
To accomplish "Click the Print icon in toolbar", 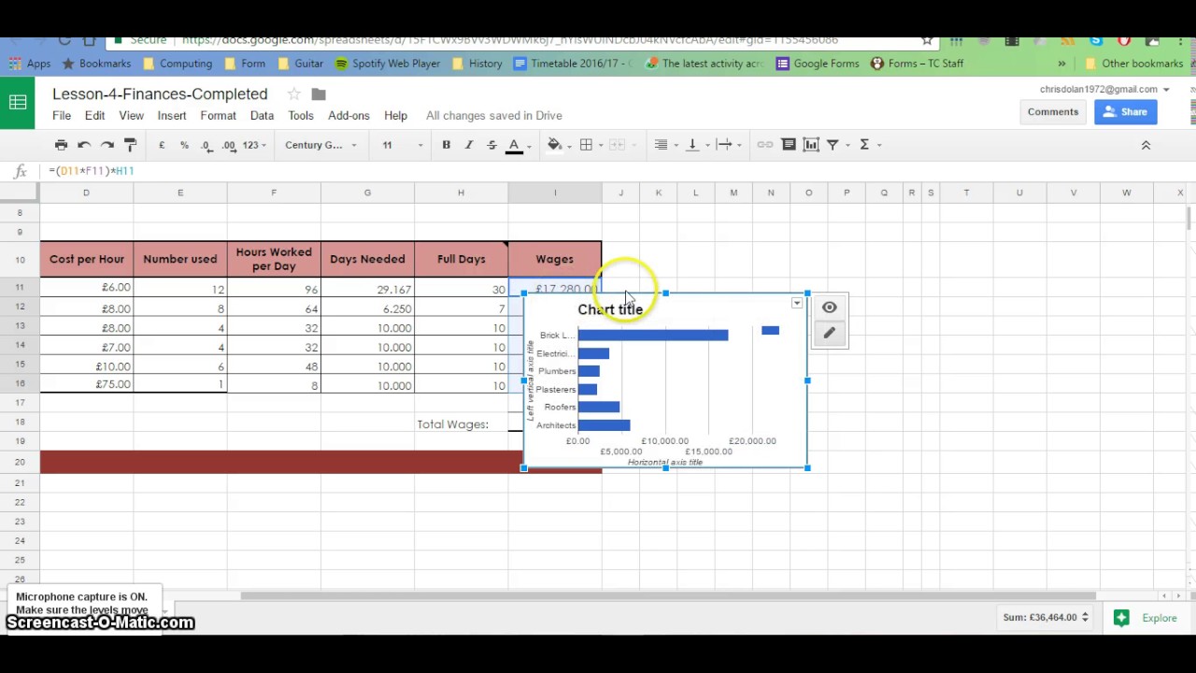I will tap(61, 145).
